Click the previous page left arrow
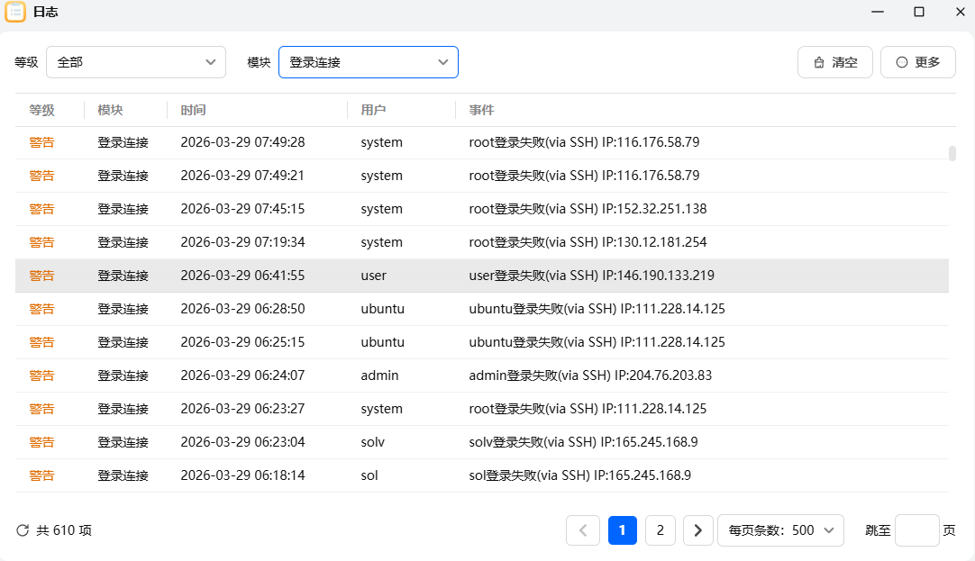The image size is (975, 561). (x=582, y=530)
